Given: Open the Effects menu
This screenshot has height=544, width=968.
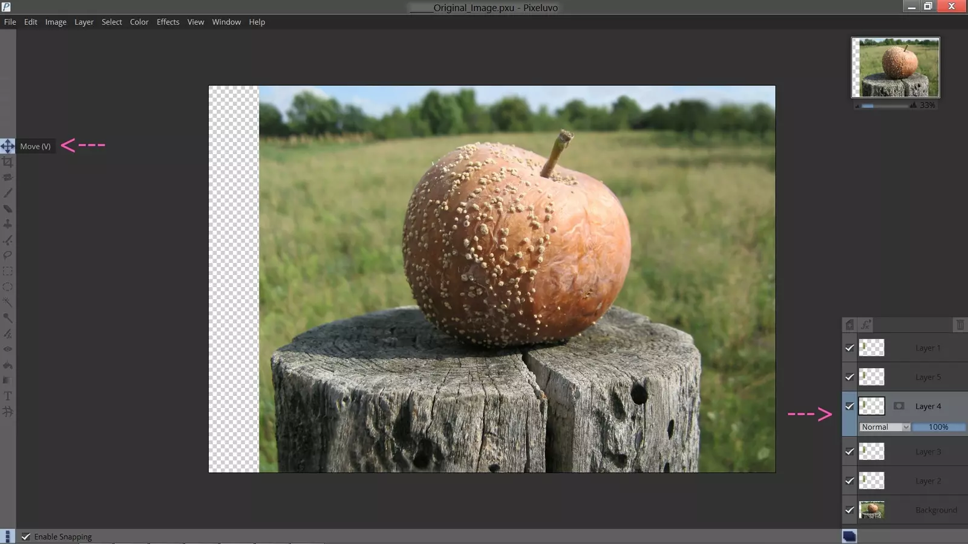Looking at the screenshot, I should [168, 22].
